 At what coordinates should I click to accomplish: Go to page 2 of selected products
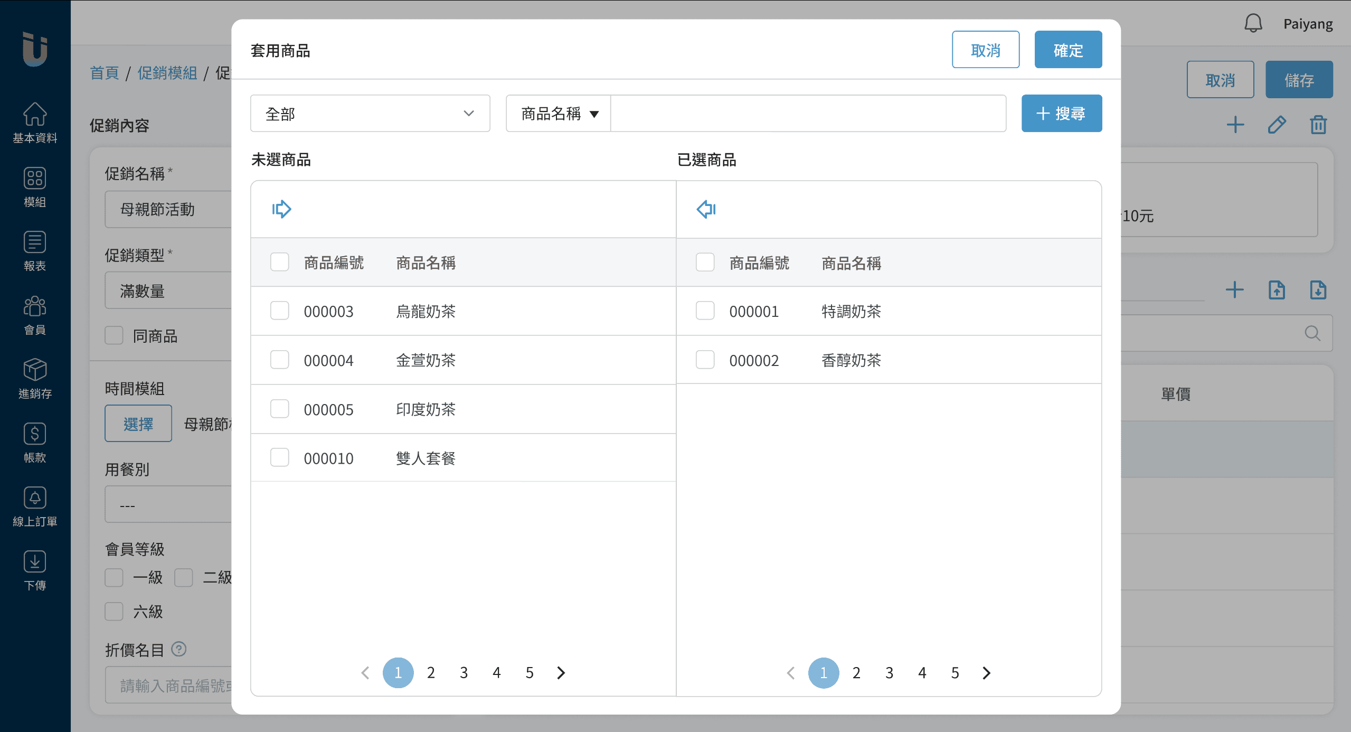(856, 672)
